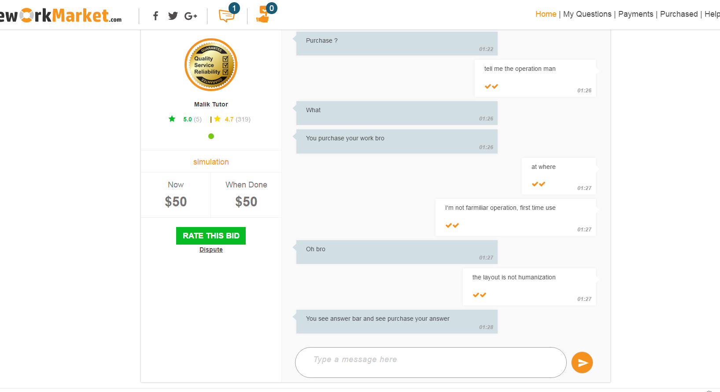Go to the Home menu link
The image size is (720, 392).
[546, 14]
